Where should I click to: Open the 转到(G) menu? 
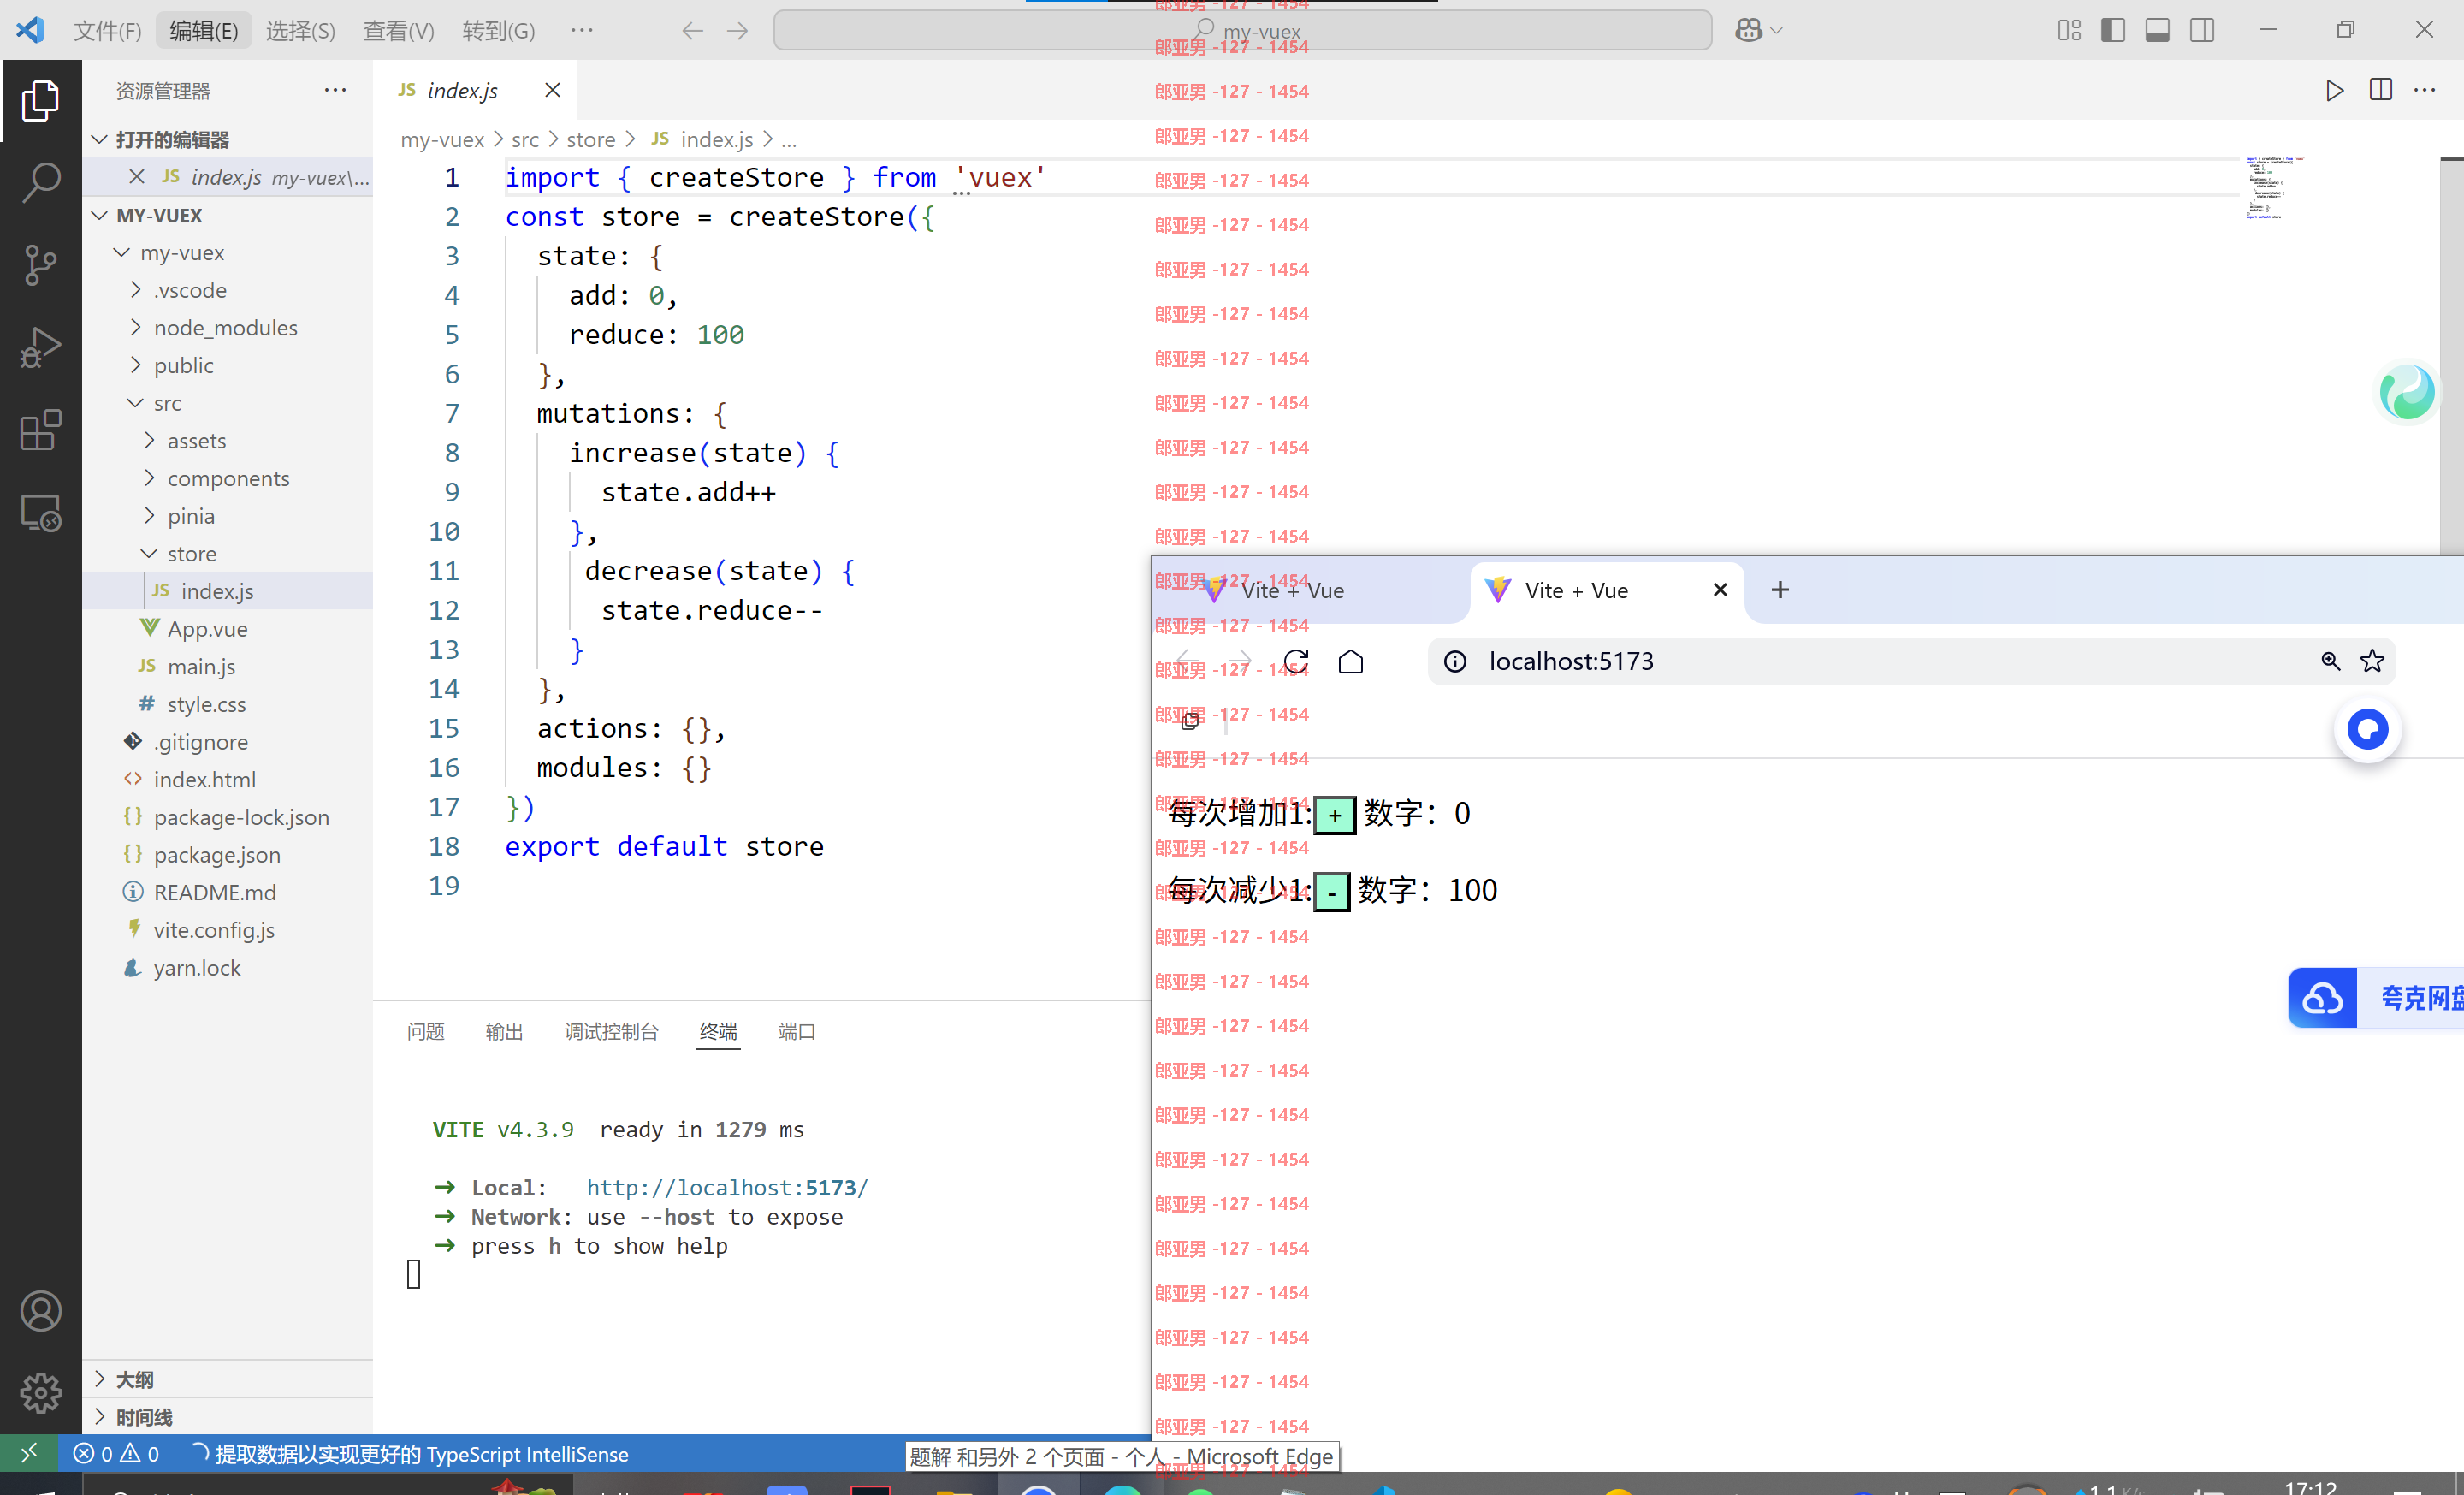tap(498, 30)
